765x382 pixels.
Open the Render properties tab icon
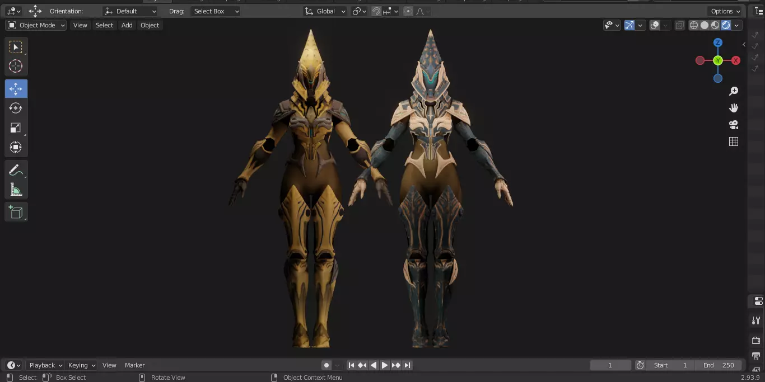(x=756, y=339)
